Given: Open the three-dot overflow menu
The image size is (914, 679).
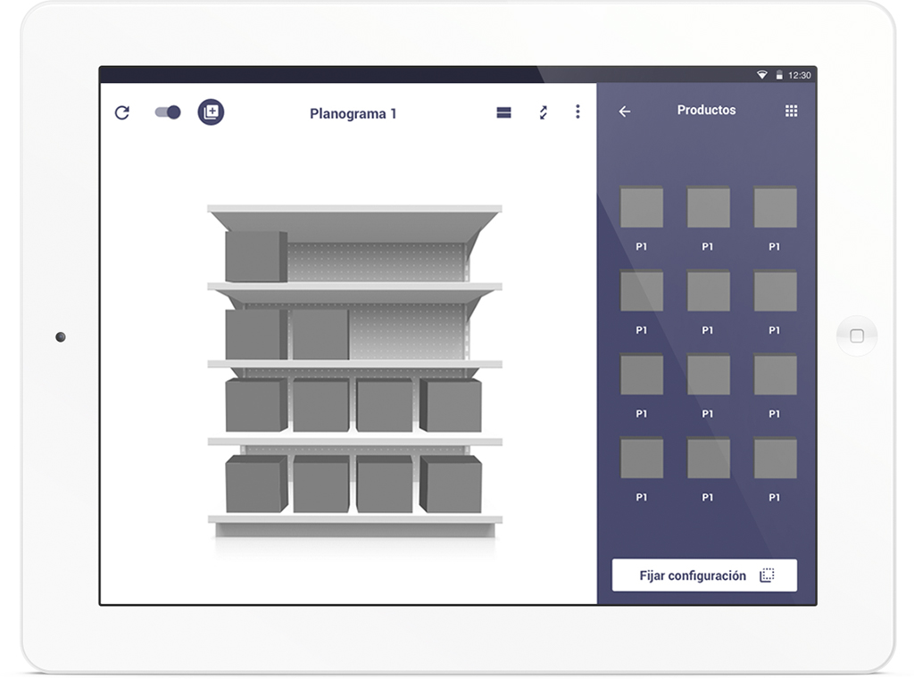Looking at the screenshot, I should pos(577,112).
